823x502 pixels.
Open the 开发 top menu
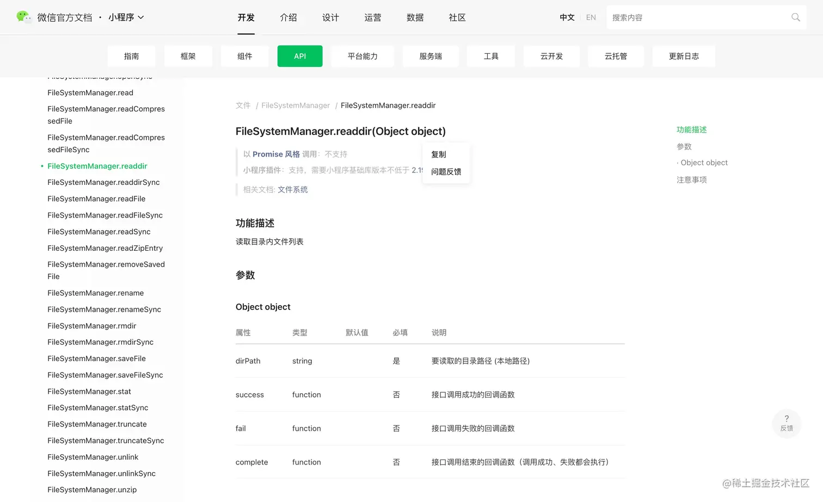246,17
